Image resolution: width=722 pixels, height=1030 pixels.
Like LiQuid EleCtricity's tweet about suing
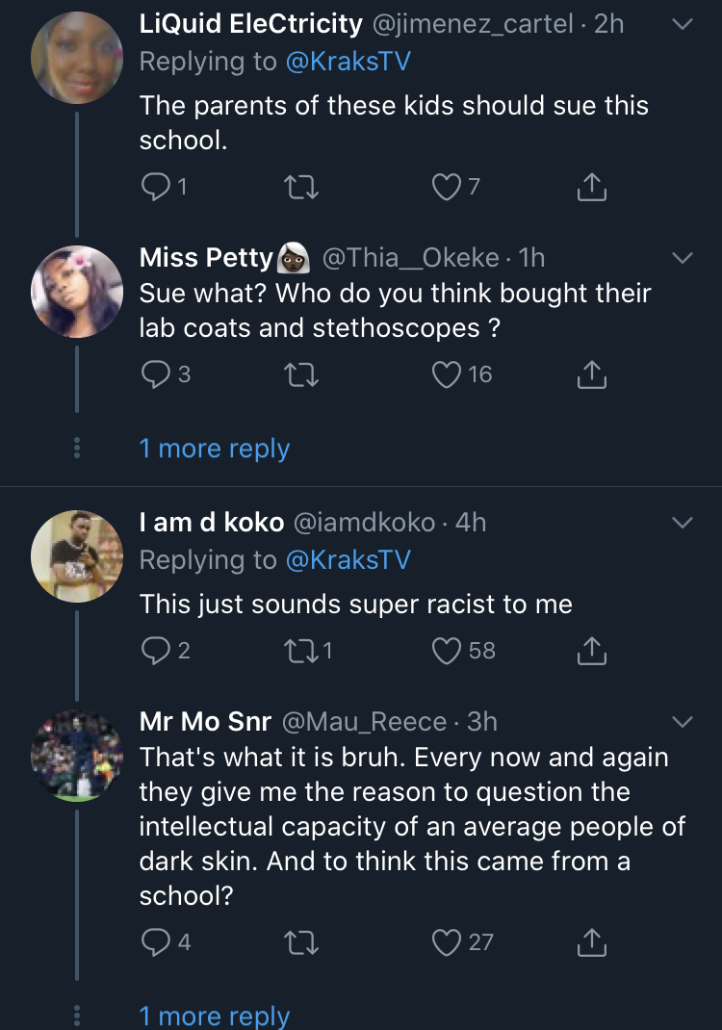(446, 188)
